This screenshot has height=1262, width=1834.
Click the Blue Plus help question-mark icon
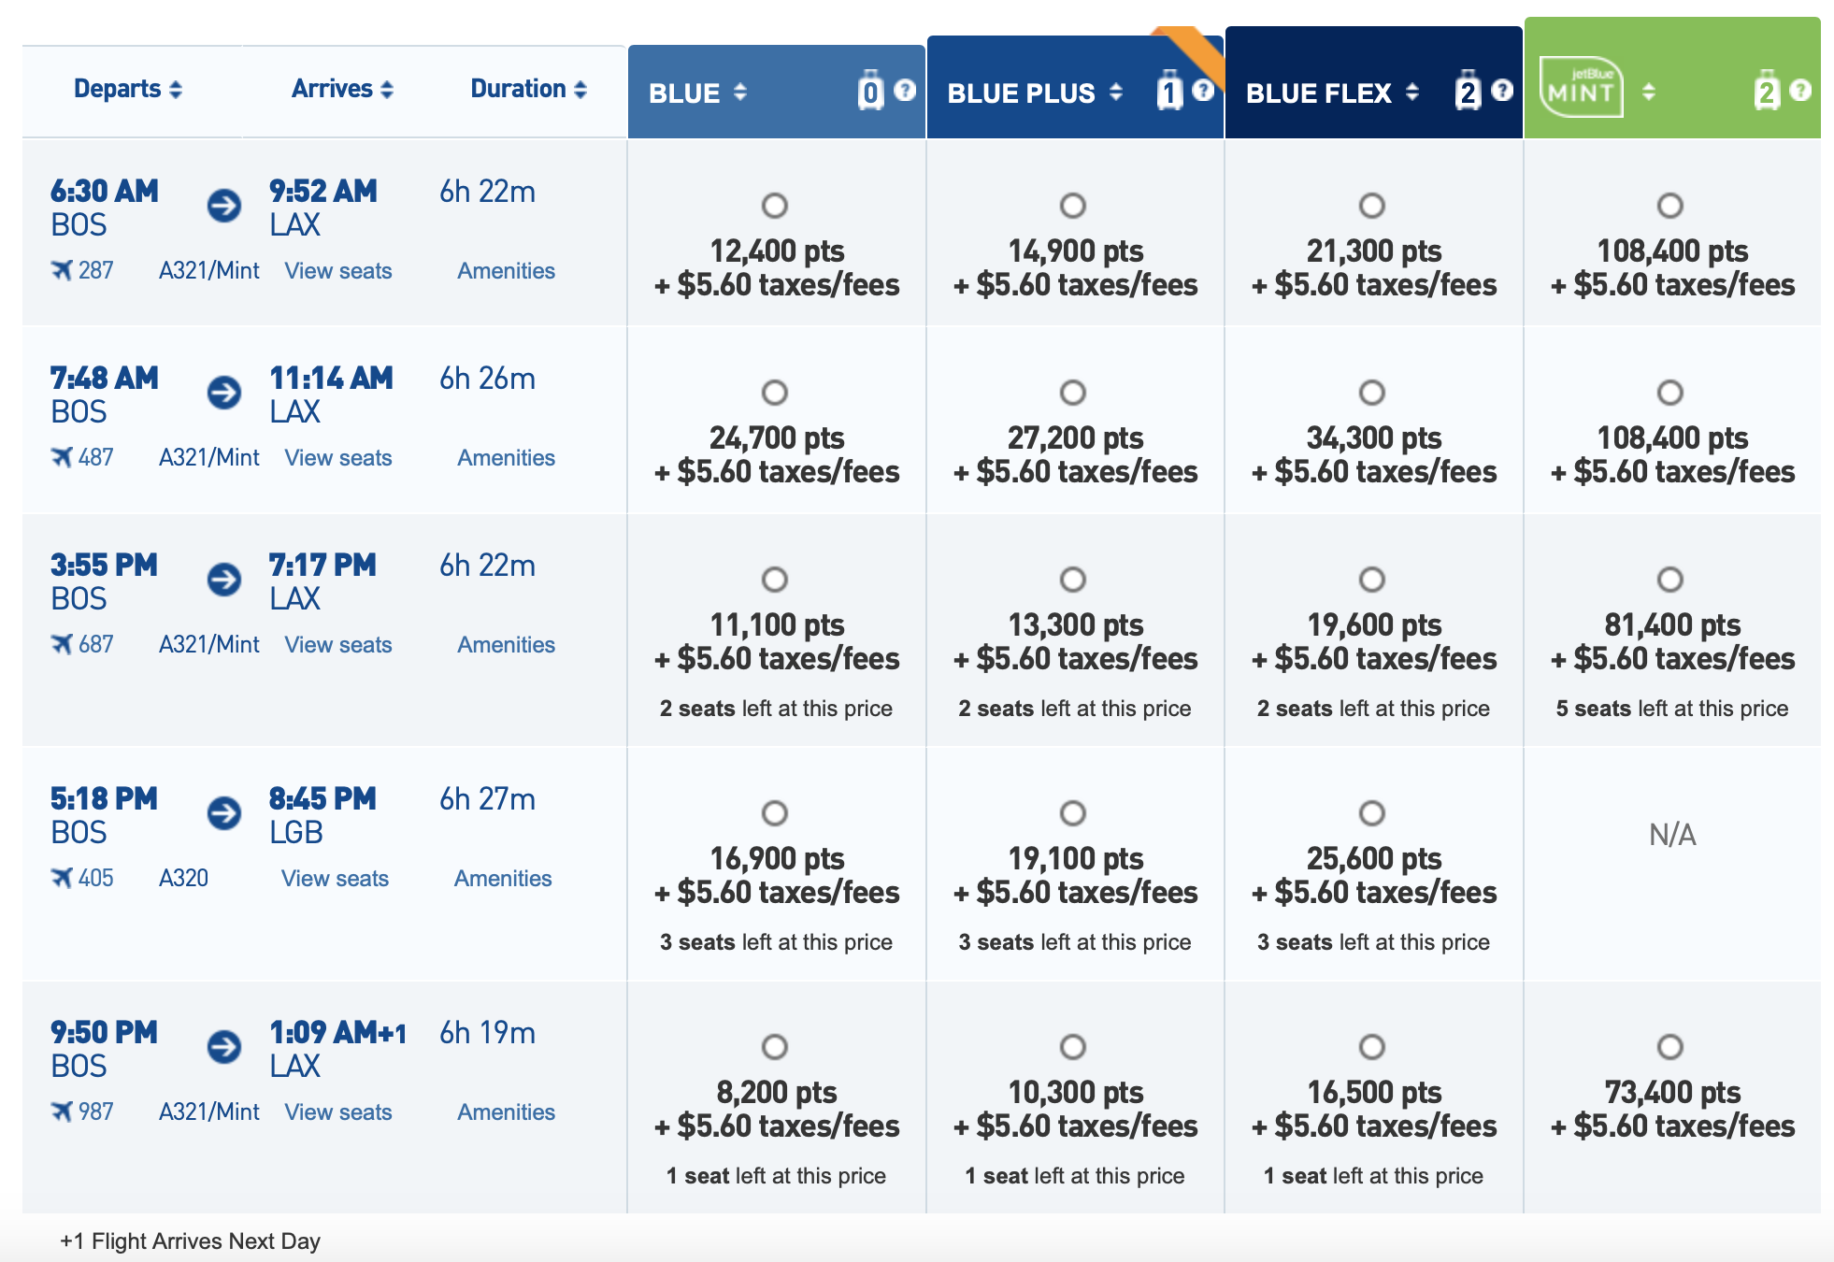click(x=1203, y=90)
